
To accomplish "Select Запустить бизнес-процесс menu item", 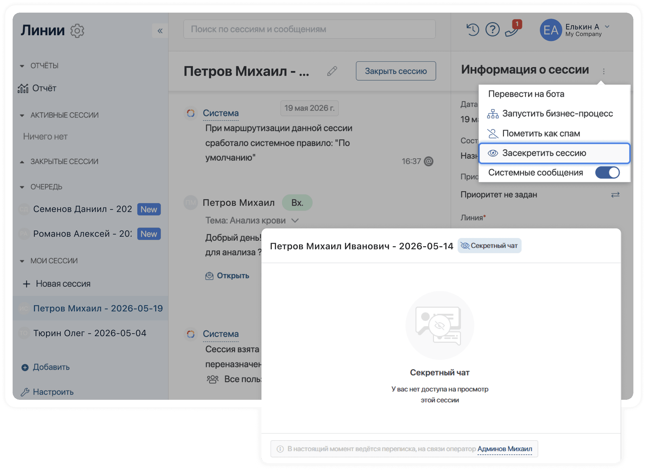I will (554, 114).
